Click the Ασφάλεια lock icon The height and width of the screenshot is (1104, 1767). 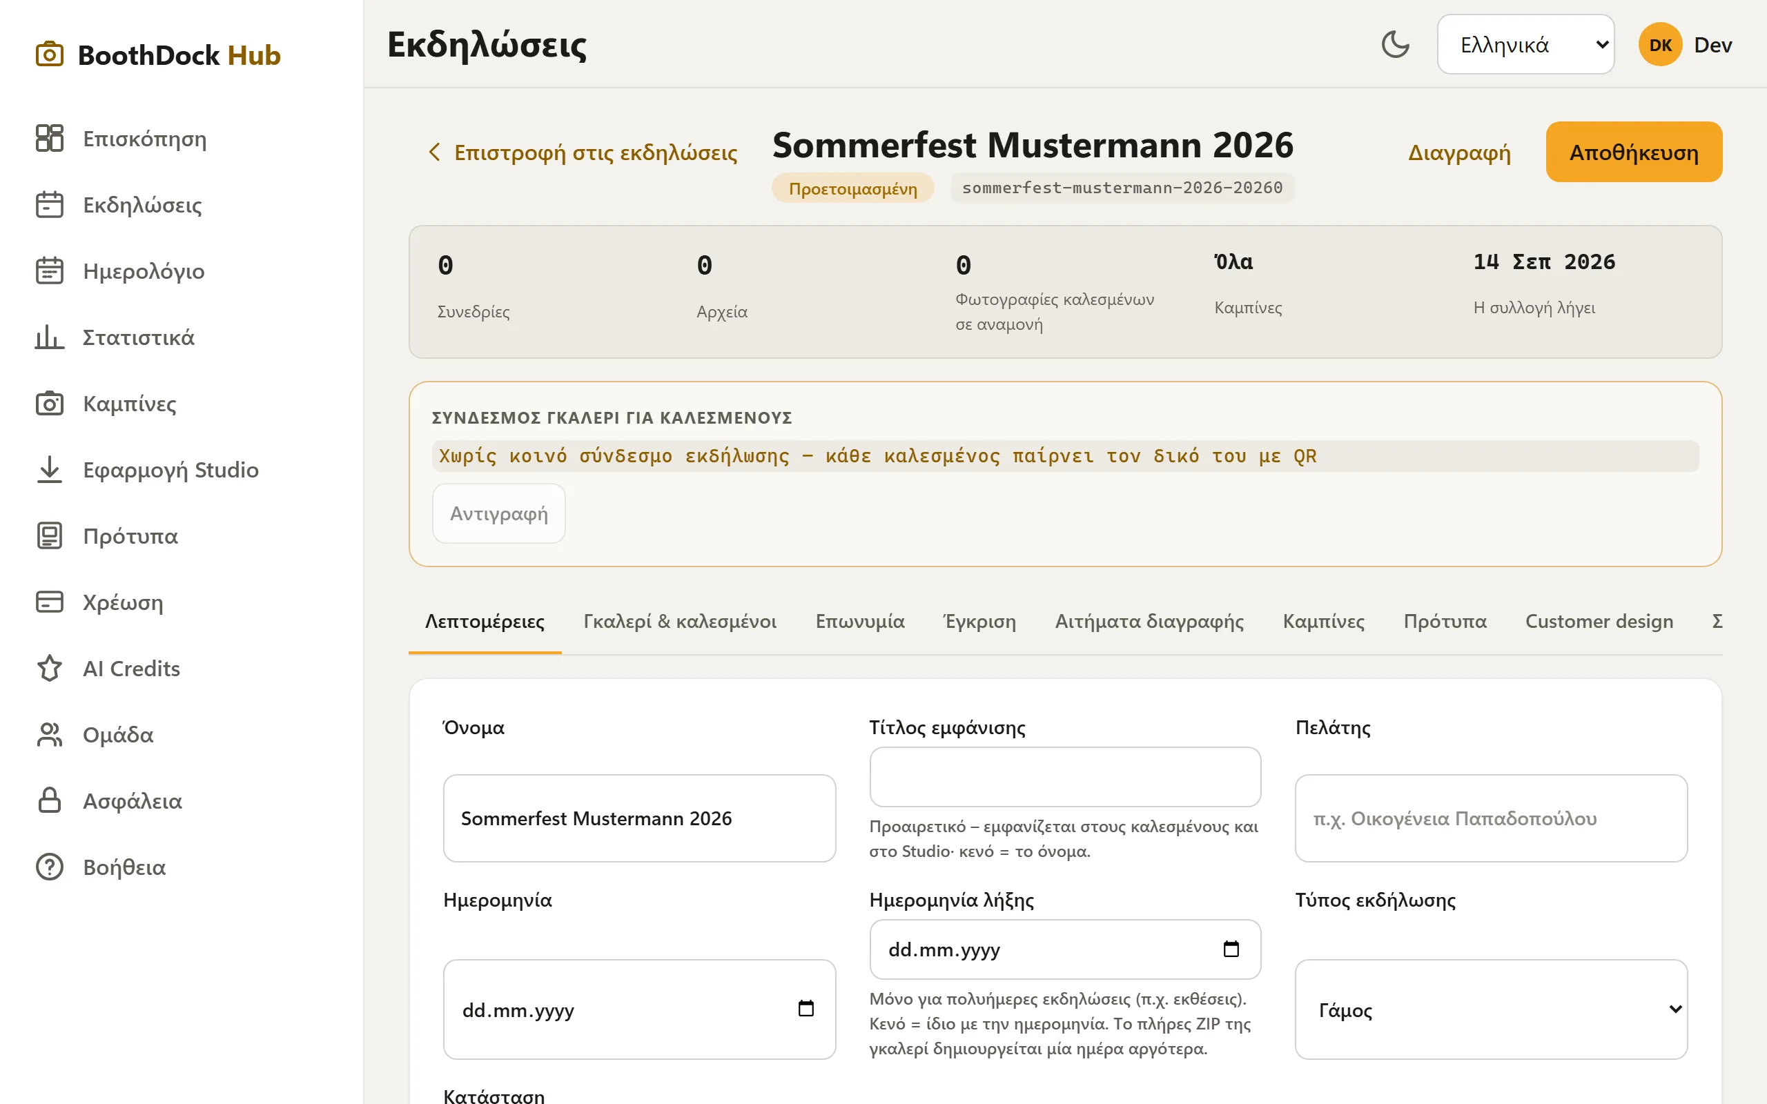coord(50,800)
